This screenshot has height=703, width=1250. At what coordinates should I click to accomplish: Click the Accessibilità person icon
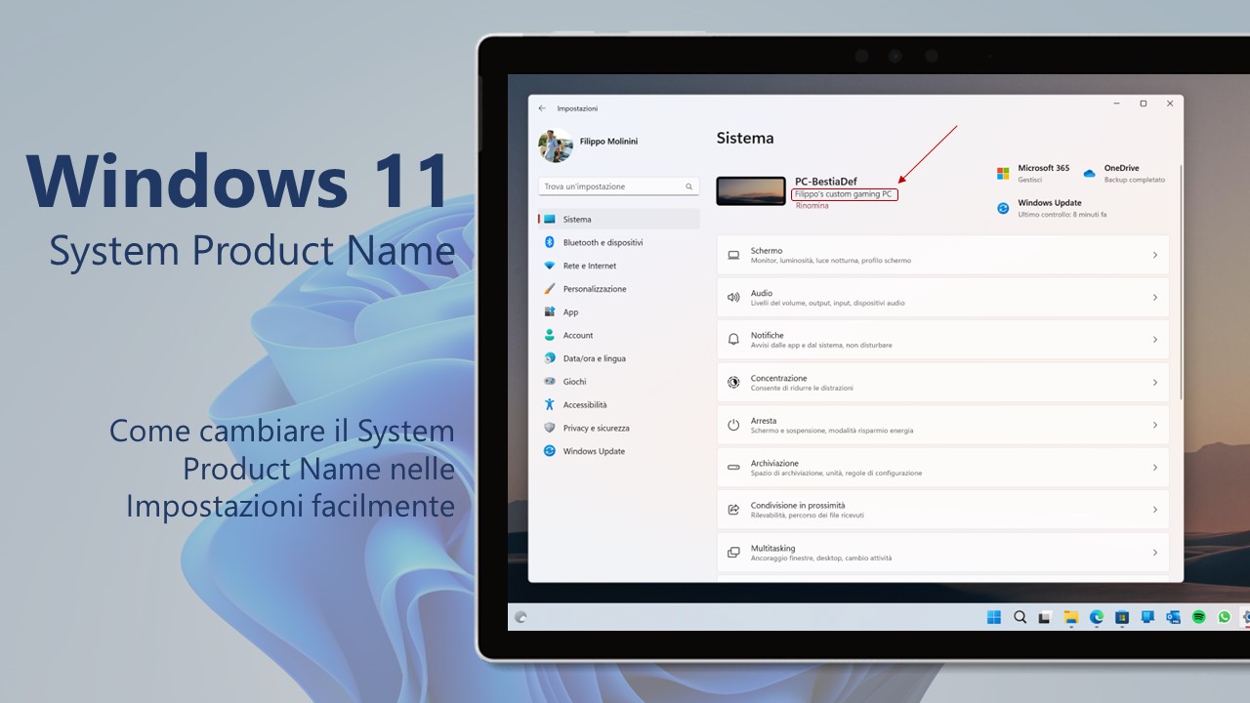click(x=550, y=404)
